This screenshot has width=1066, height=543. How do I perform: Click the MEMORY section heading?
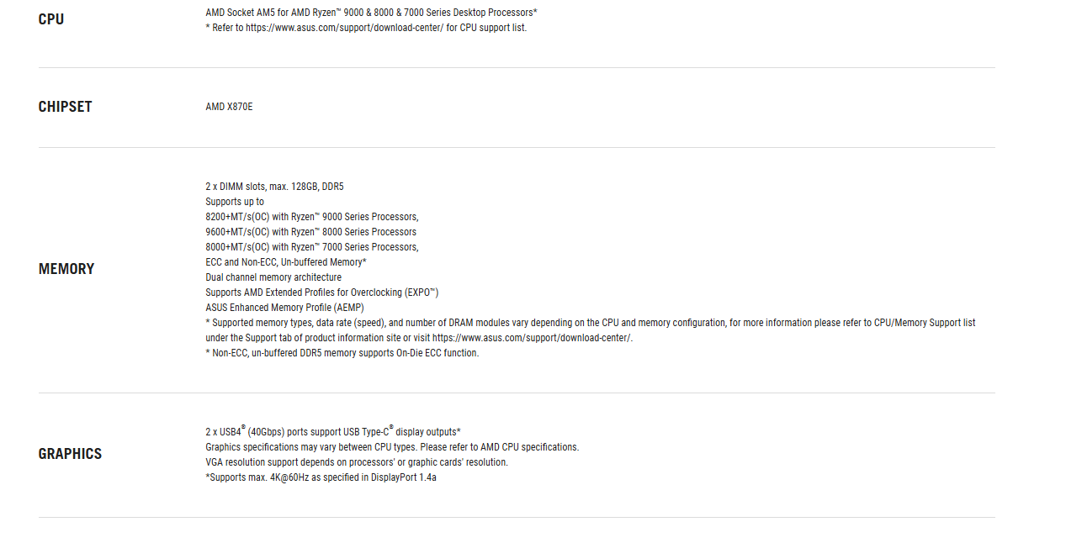[66, 269]
